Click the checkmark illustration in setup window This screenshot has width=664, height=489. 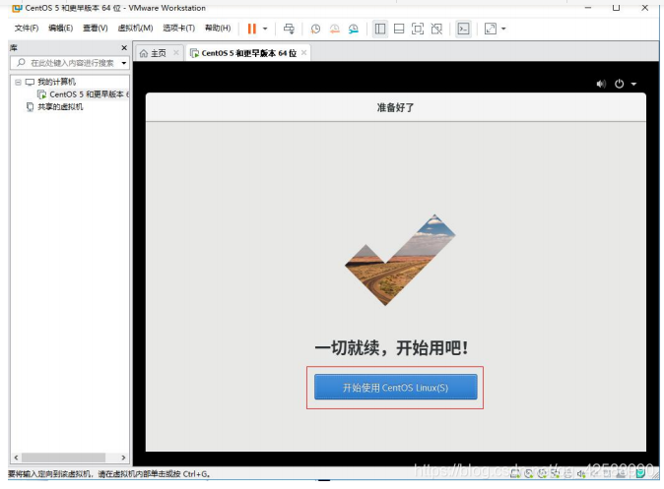400,260
